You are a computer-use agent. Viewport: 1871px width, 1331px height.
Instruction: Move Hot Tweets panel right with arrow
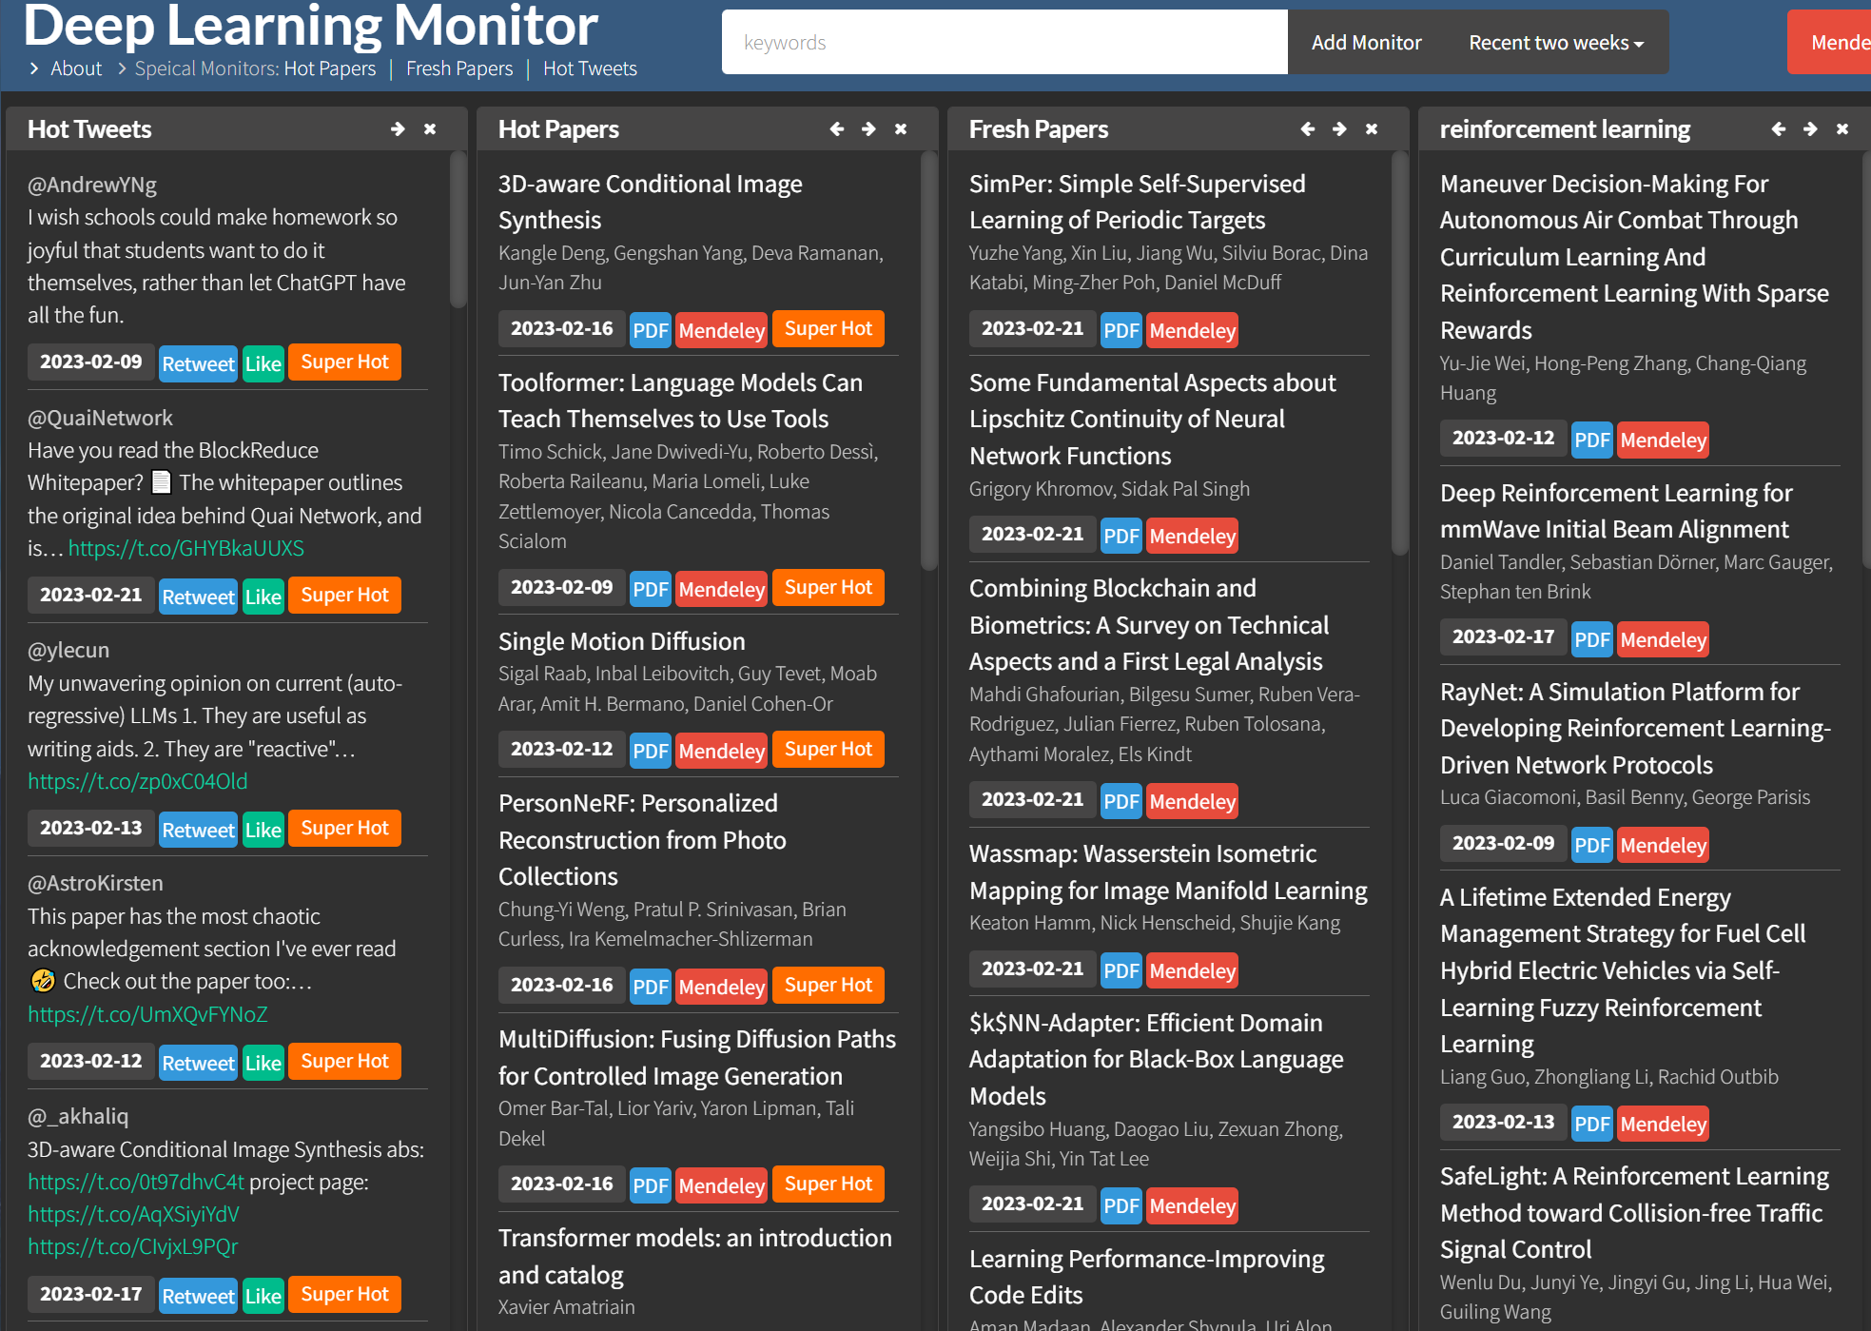(x=398, y=129)
